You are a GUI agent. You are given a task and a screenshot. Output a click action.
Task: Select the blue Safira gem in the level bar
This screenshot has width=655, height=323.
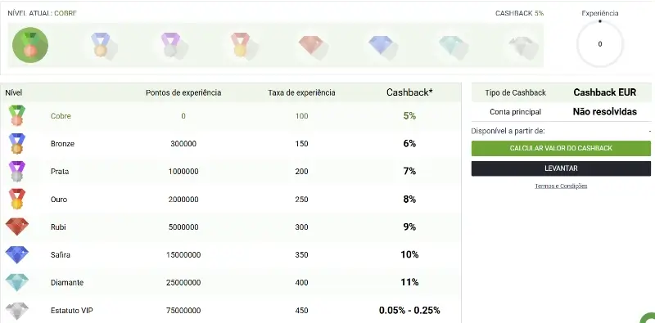(381, 45)
